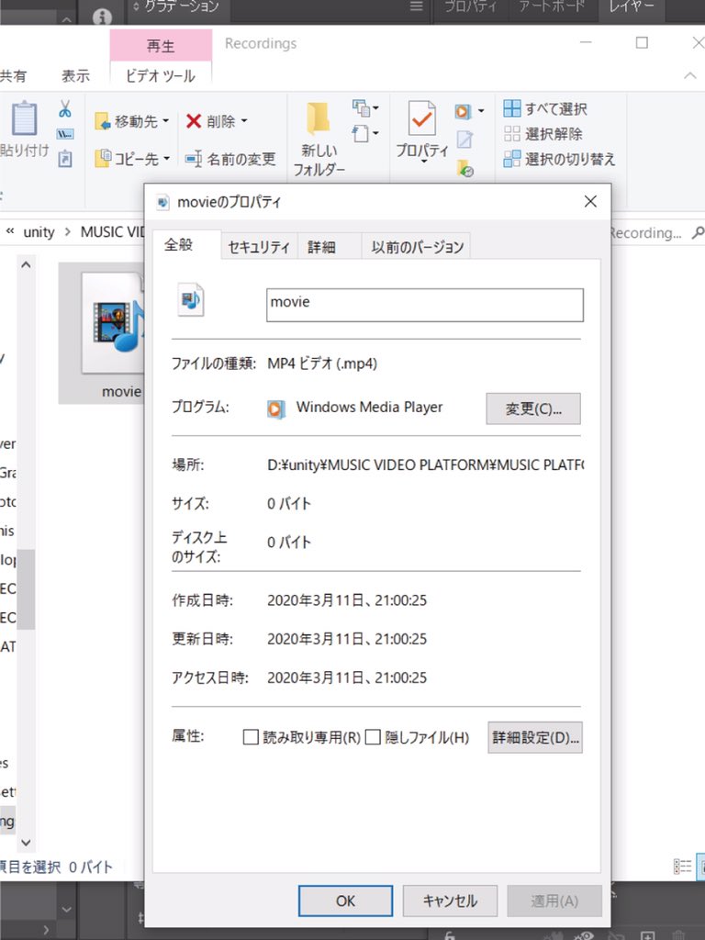Expand the Delete (削除) dropdown arrow
The height and width of the screenshot is (940, 705).
pos(244,121)
